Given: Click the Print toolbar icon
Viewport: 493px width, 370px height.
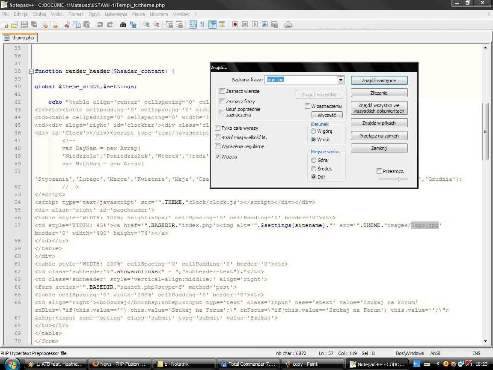Looking at the screenshot, I should (x=288, y=24).
